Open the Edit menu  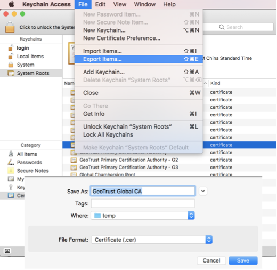pos(100,4)
